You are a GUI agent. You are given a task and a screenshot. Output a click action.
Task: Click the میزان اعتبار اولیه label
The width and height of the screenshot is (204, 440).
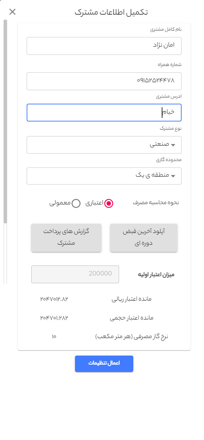tap(156, 275)
